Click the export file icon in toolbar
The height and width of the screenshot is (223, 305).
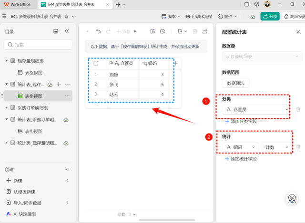coord(180,31)
